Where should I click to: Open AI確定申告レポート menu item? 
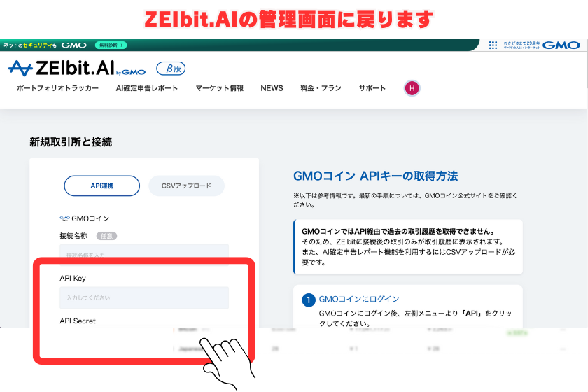click(x=147, y=88)
